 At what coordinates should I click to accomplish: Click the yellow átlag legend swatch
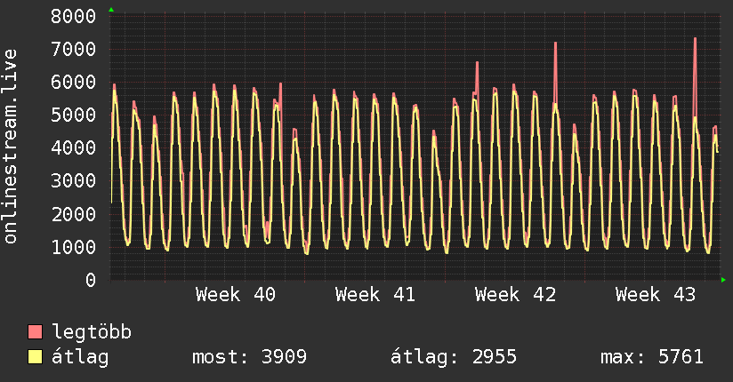pyautogui.click(x=35, y=356)
